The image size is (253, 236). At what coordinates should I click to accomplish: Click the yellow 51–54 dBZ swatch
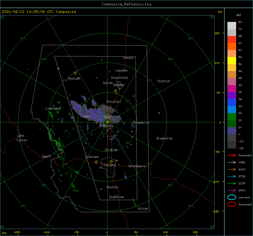click(x=232, y=61)
